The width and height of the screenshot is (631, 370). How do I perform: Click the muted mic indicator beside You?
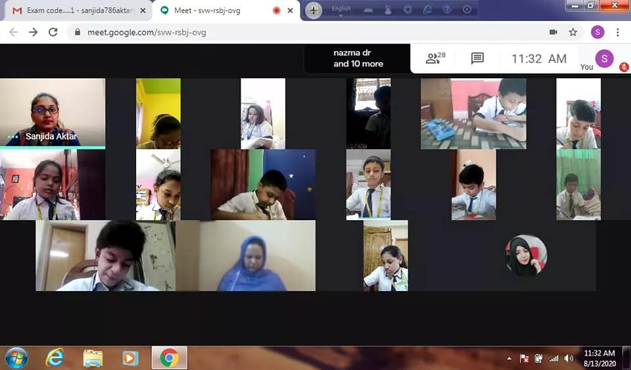click(624, 67)
